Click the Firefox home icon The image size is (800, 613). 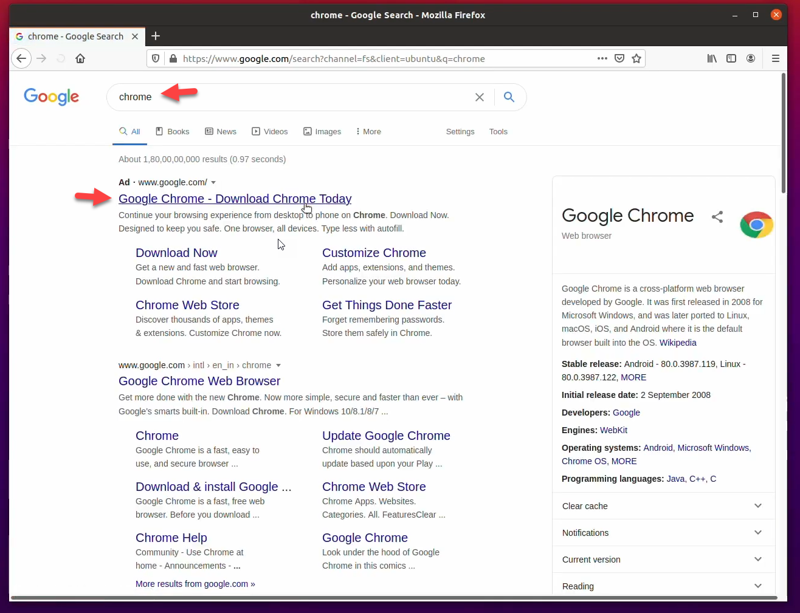[80, 58]
